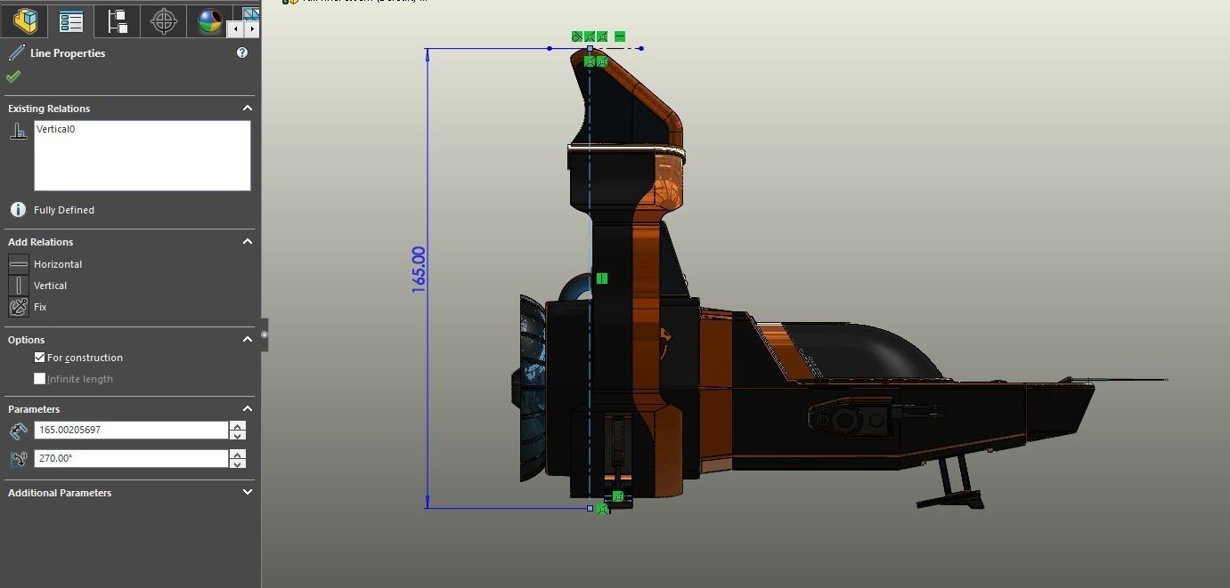Viewport: 1230px width, 588px height.
Task: Open the DimXpertManager crosshair tab
Action: [163, 20]
